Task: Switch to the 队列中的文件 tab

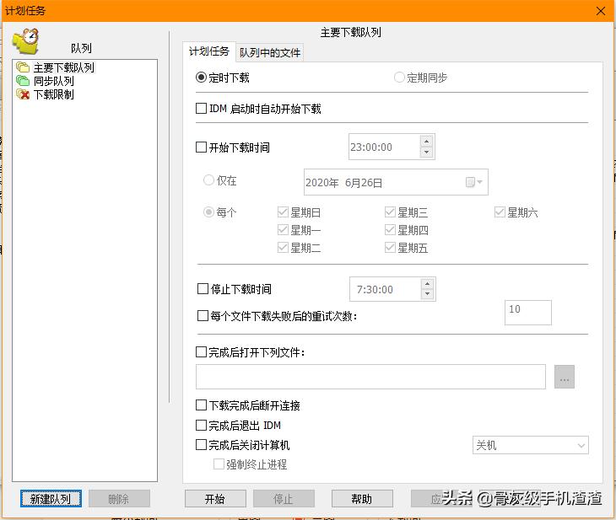Action: (x=270, y=52)
